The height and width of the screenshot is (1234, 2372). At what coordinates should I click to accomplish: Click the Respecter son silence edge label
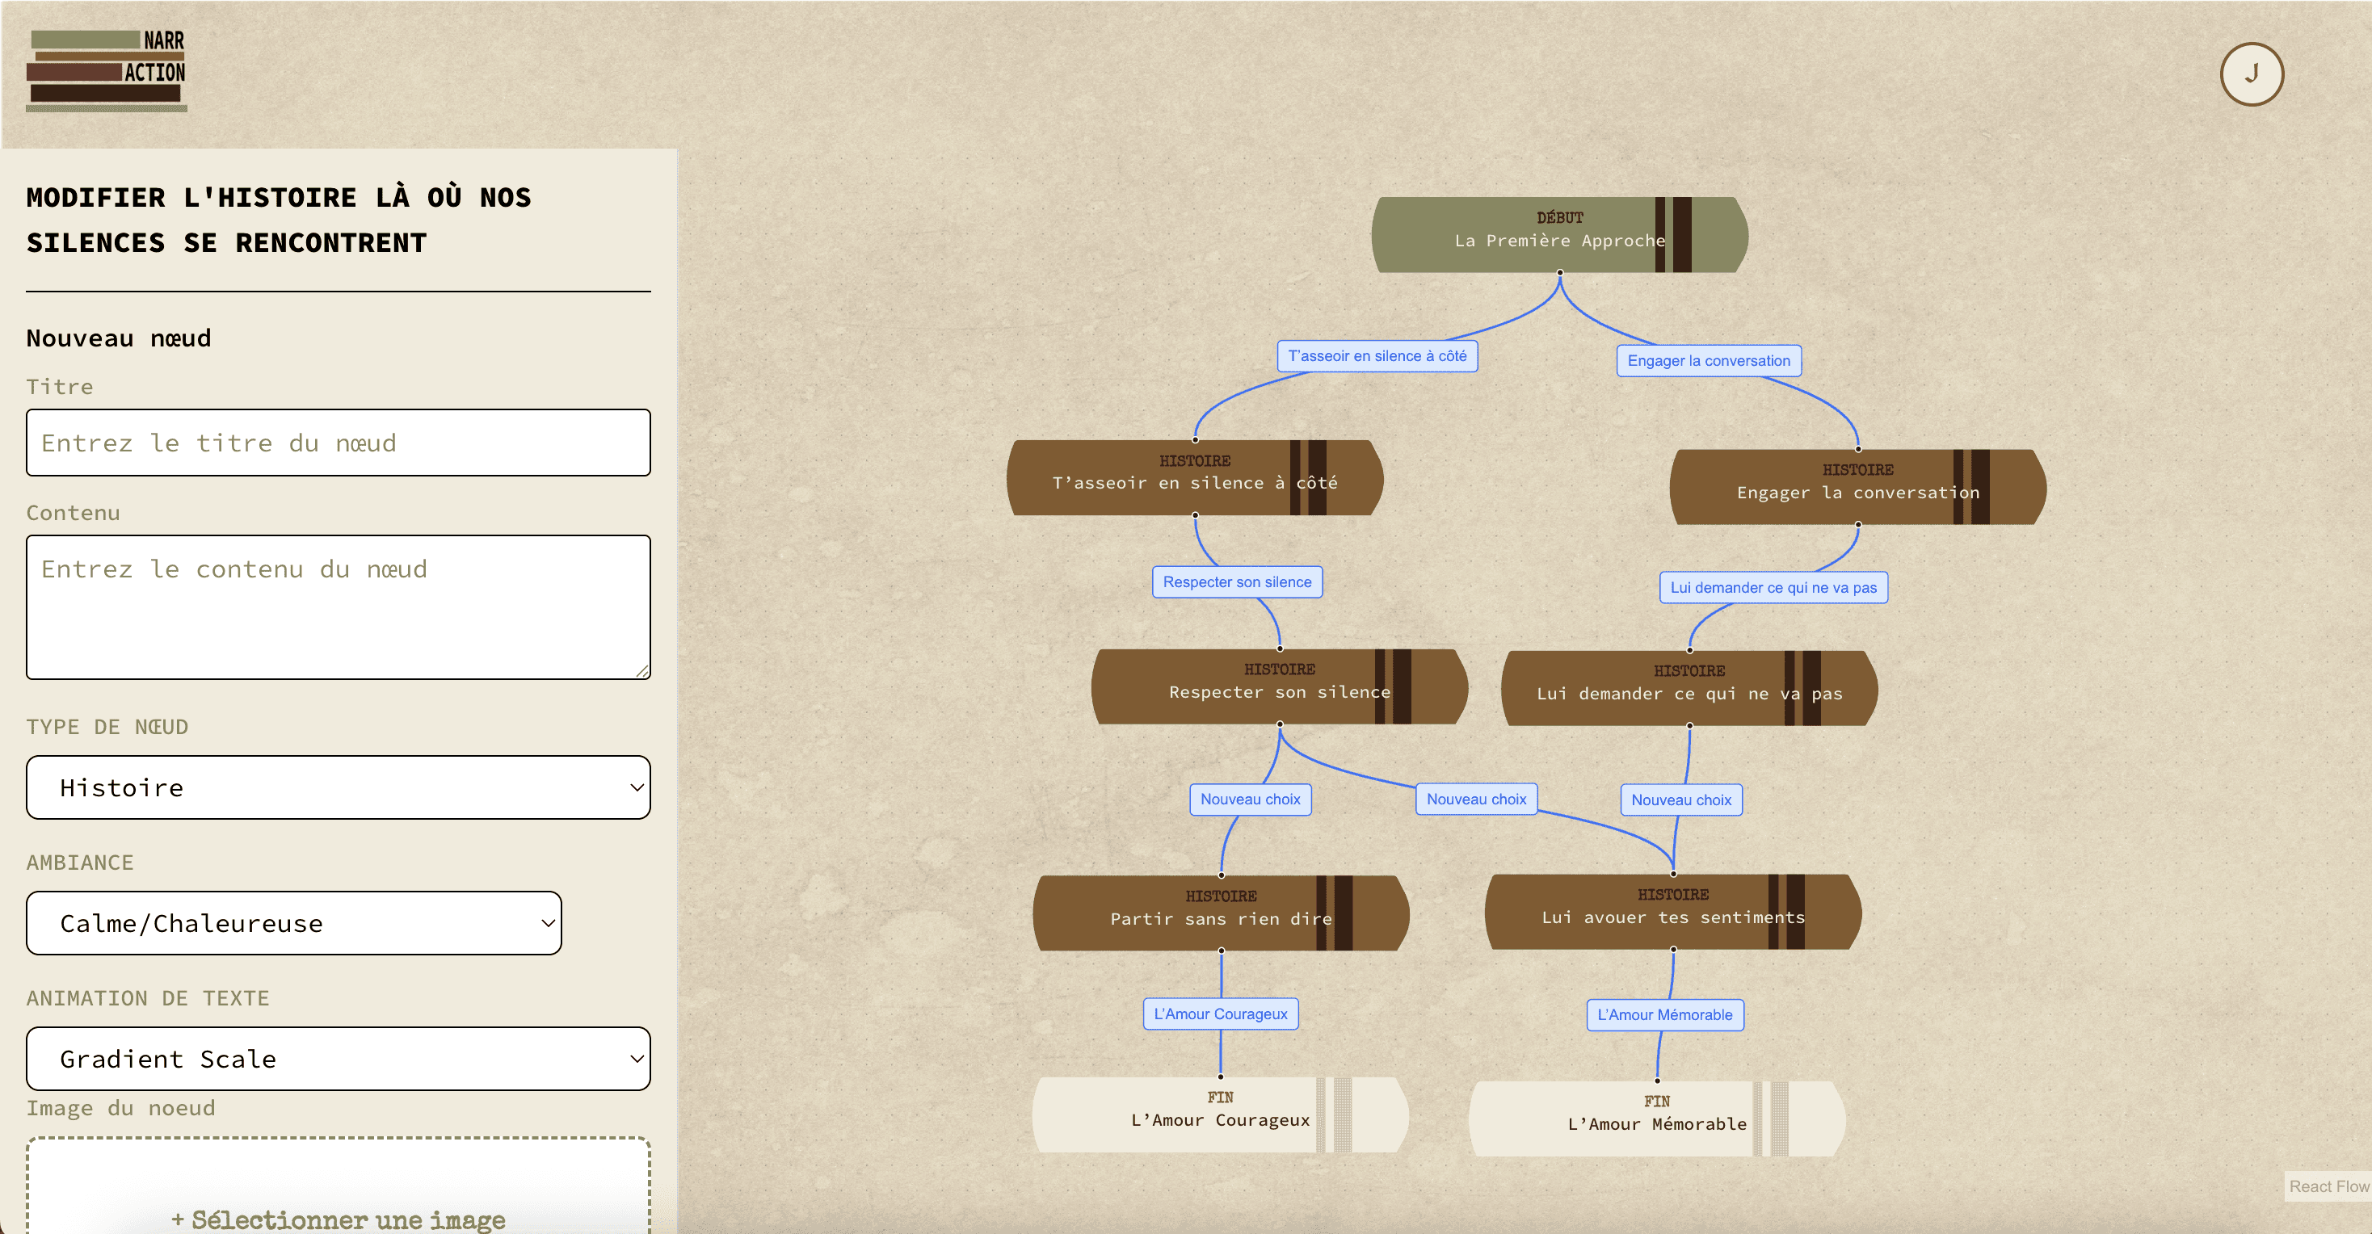[x=1236, y=581]
